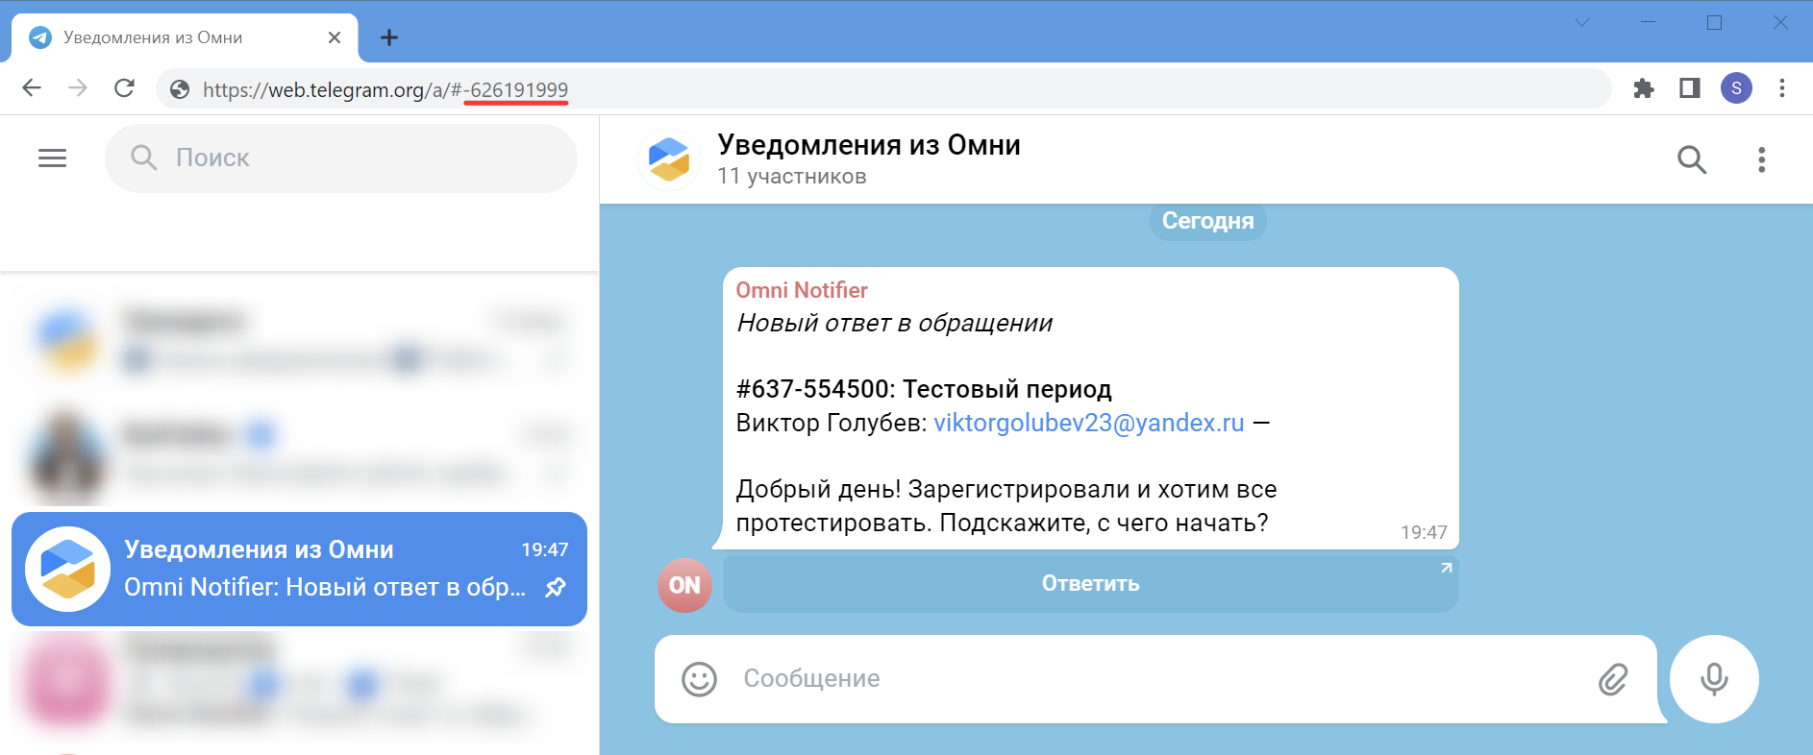
Task: Go forward in browser history
Action: coord(78,88)
